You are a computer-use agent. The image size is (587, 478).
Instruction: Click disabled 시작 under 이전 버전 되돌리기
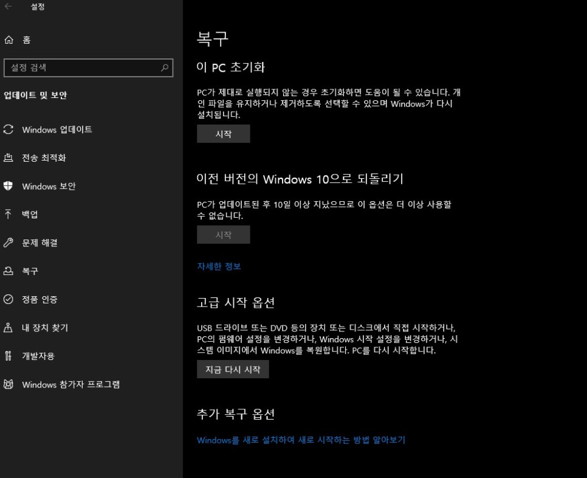pos(224,235)
